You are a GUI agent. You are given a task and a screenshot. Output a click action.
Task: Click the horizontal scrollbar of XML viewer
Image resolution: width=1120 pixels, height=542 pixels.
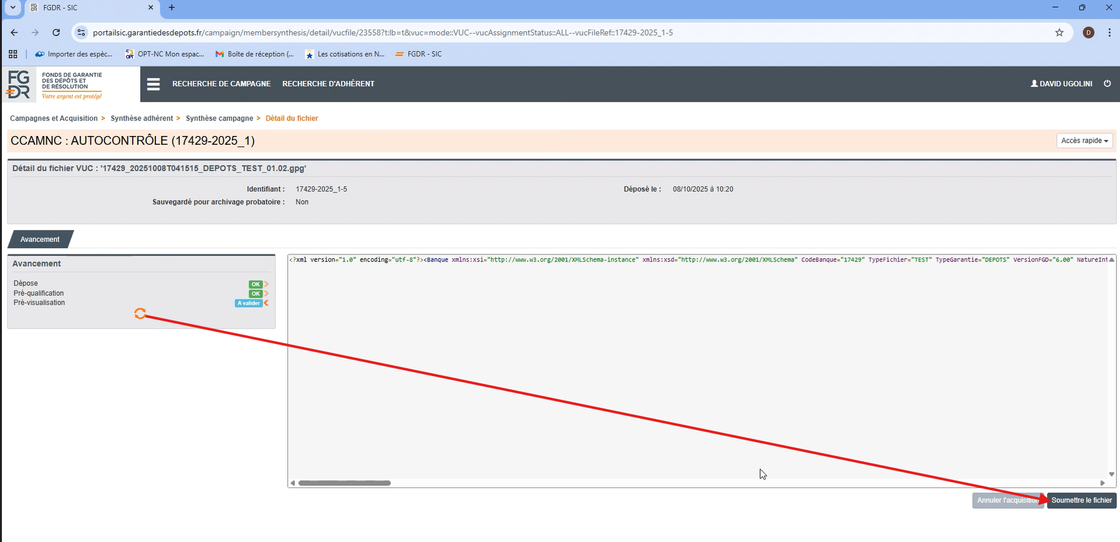345,483
